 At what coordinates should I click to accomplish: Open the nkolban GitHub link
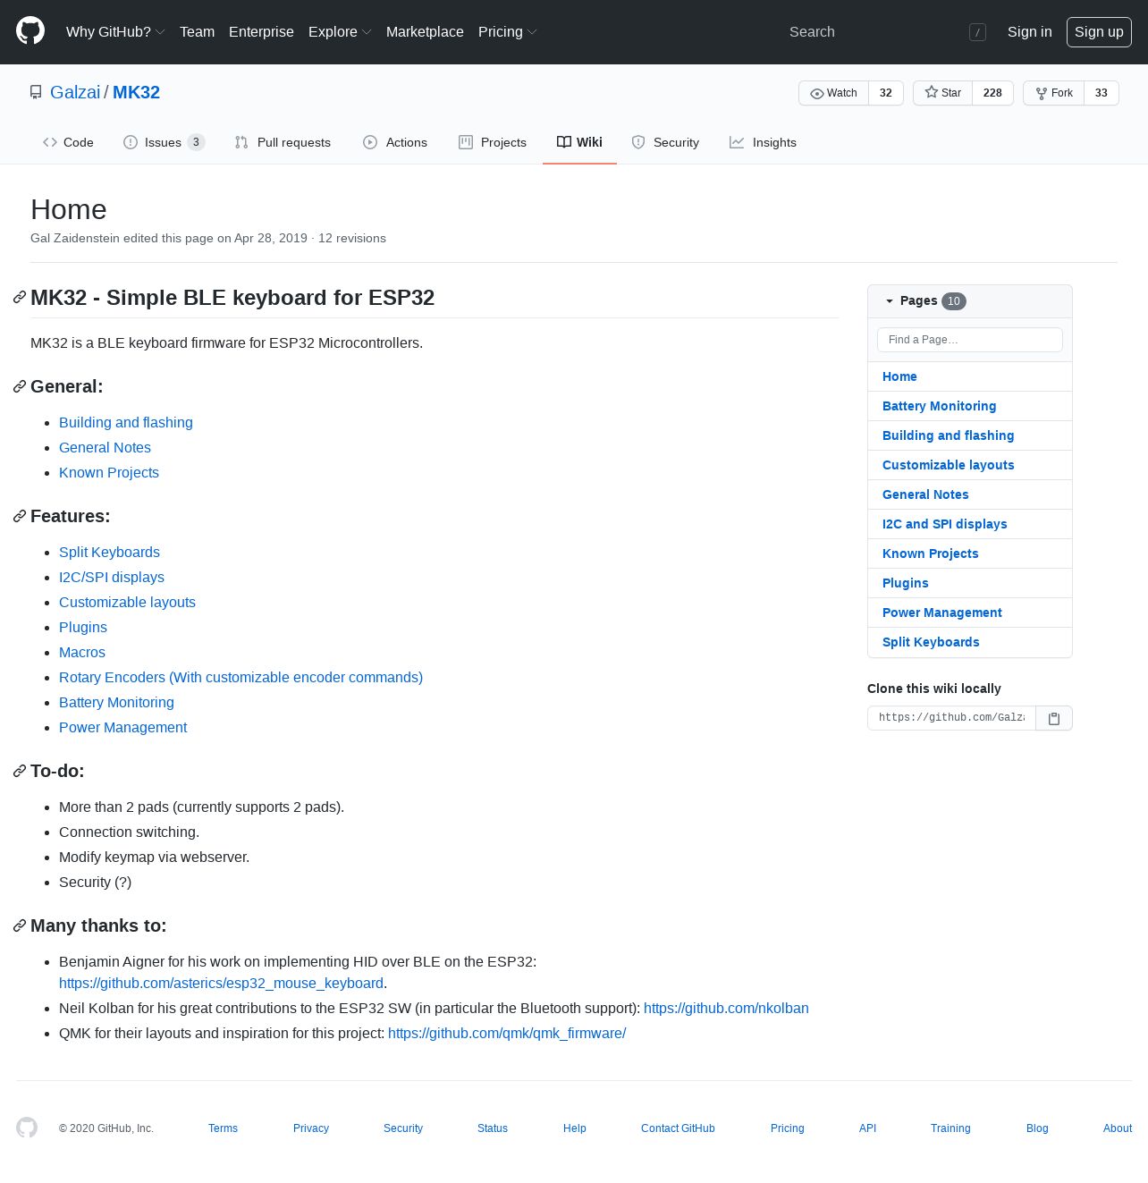726,1008
